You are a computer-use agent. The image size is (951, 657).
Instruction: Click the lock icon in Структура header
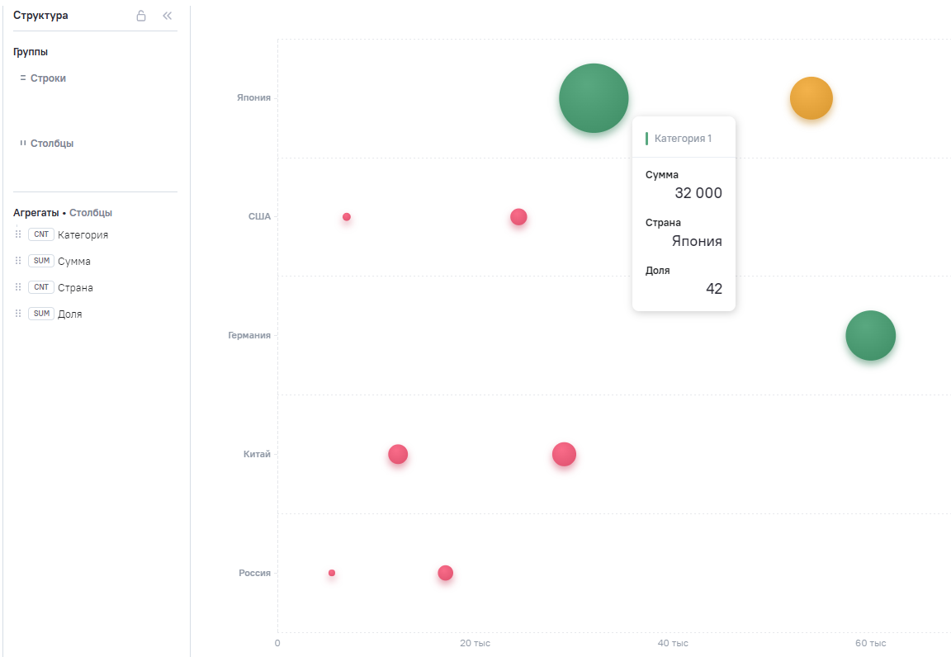[141, 16]
